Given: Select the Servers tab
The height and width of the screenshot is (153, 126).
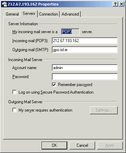Looking at the screenshot, I should (x=29, y=13).
